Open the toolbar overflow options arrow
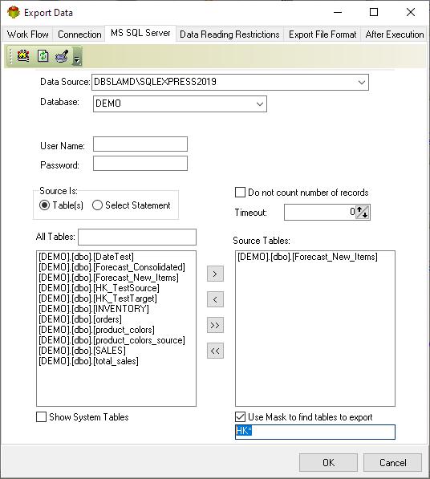 point(77,57)
